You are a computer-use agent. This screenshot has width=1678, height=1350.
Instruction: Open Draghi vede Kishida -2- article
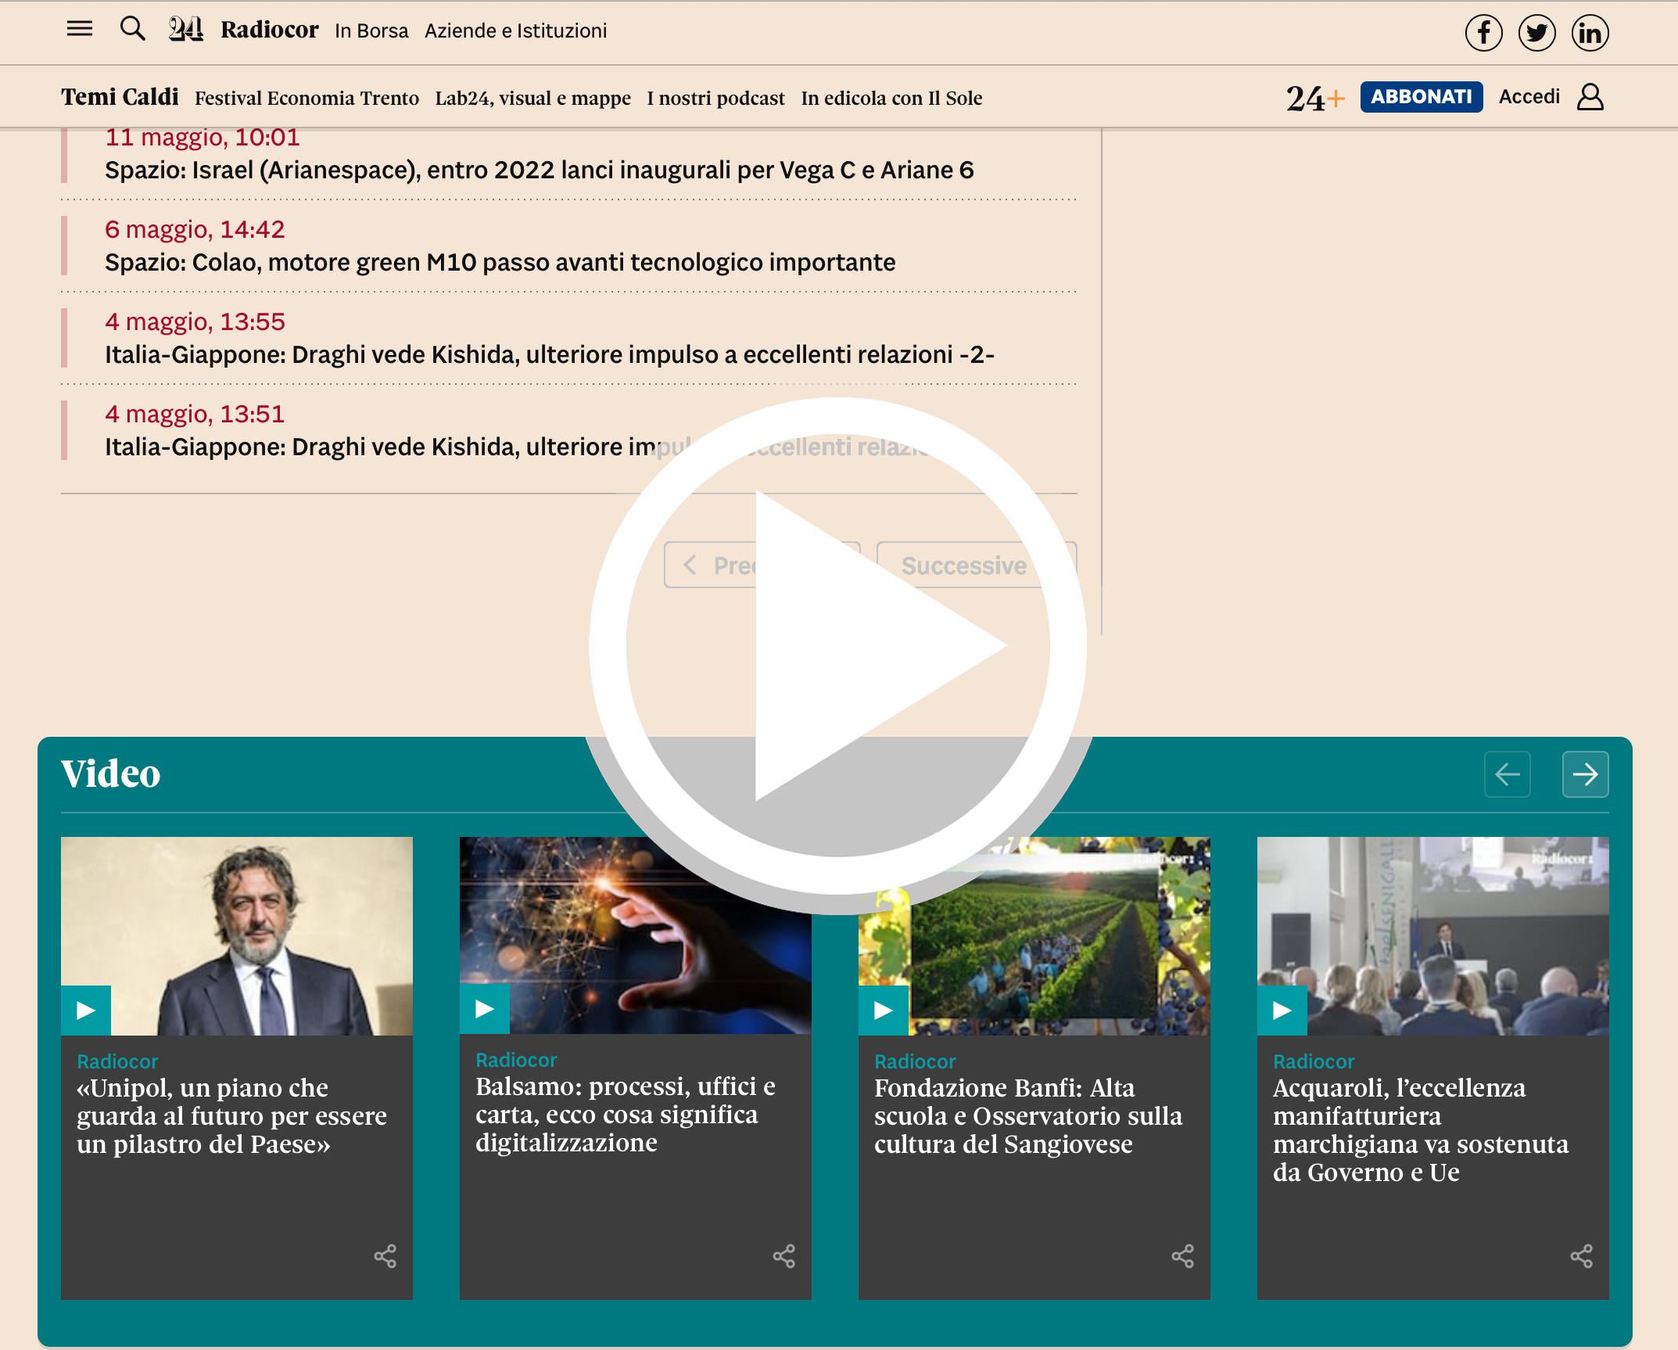pos(550,354)
